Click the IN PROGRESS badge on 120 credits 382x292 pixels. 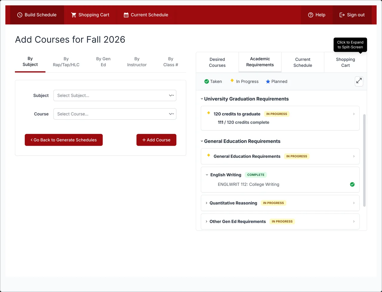pyautogui.click(x=277, y=114)
